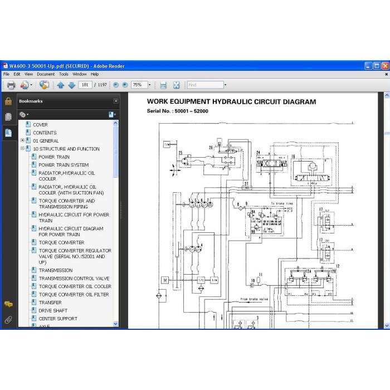Open the File menu
The width and height of the screenshot is (390, 390).
tap(6, 74)
